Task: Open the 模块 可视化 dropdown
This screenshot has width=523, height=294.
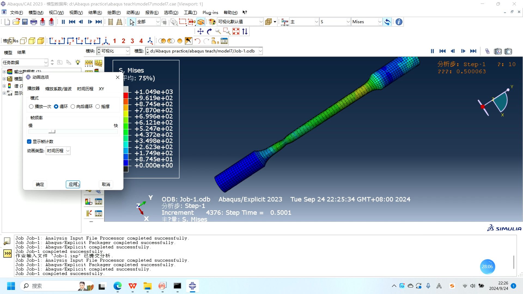Action: [x=113, y=51]
